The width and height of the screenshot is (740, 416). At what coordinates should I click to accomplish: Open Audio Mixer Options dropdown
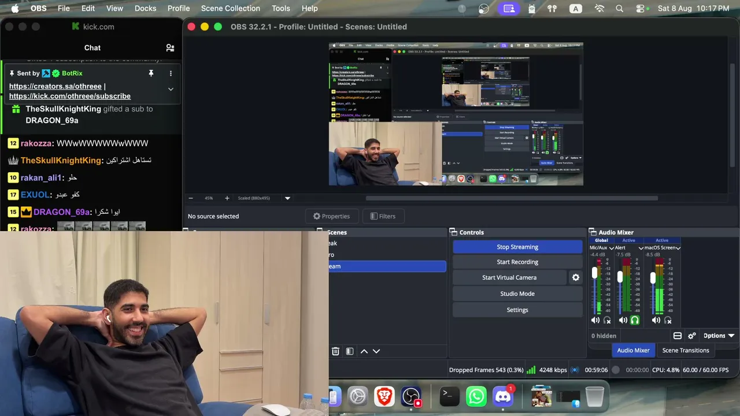(719, 336)
